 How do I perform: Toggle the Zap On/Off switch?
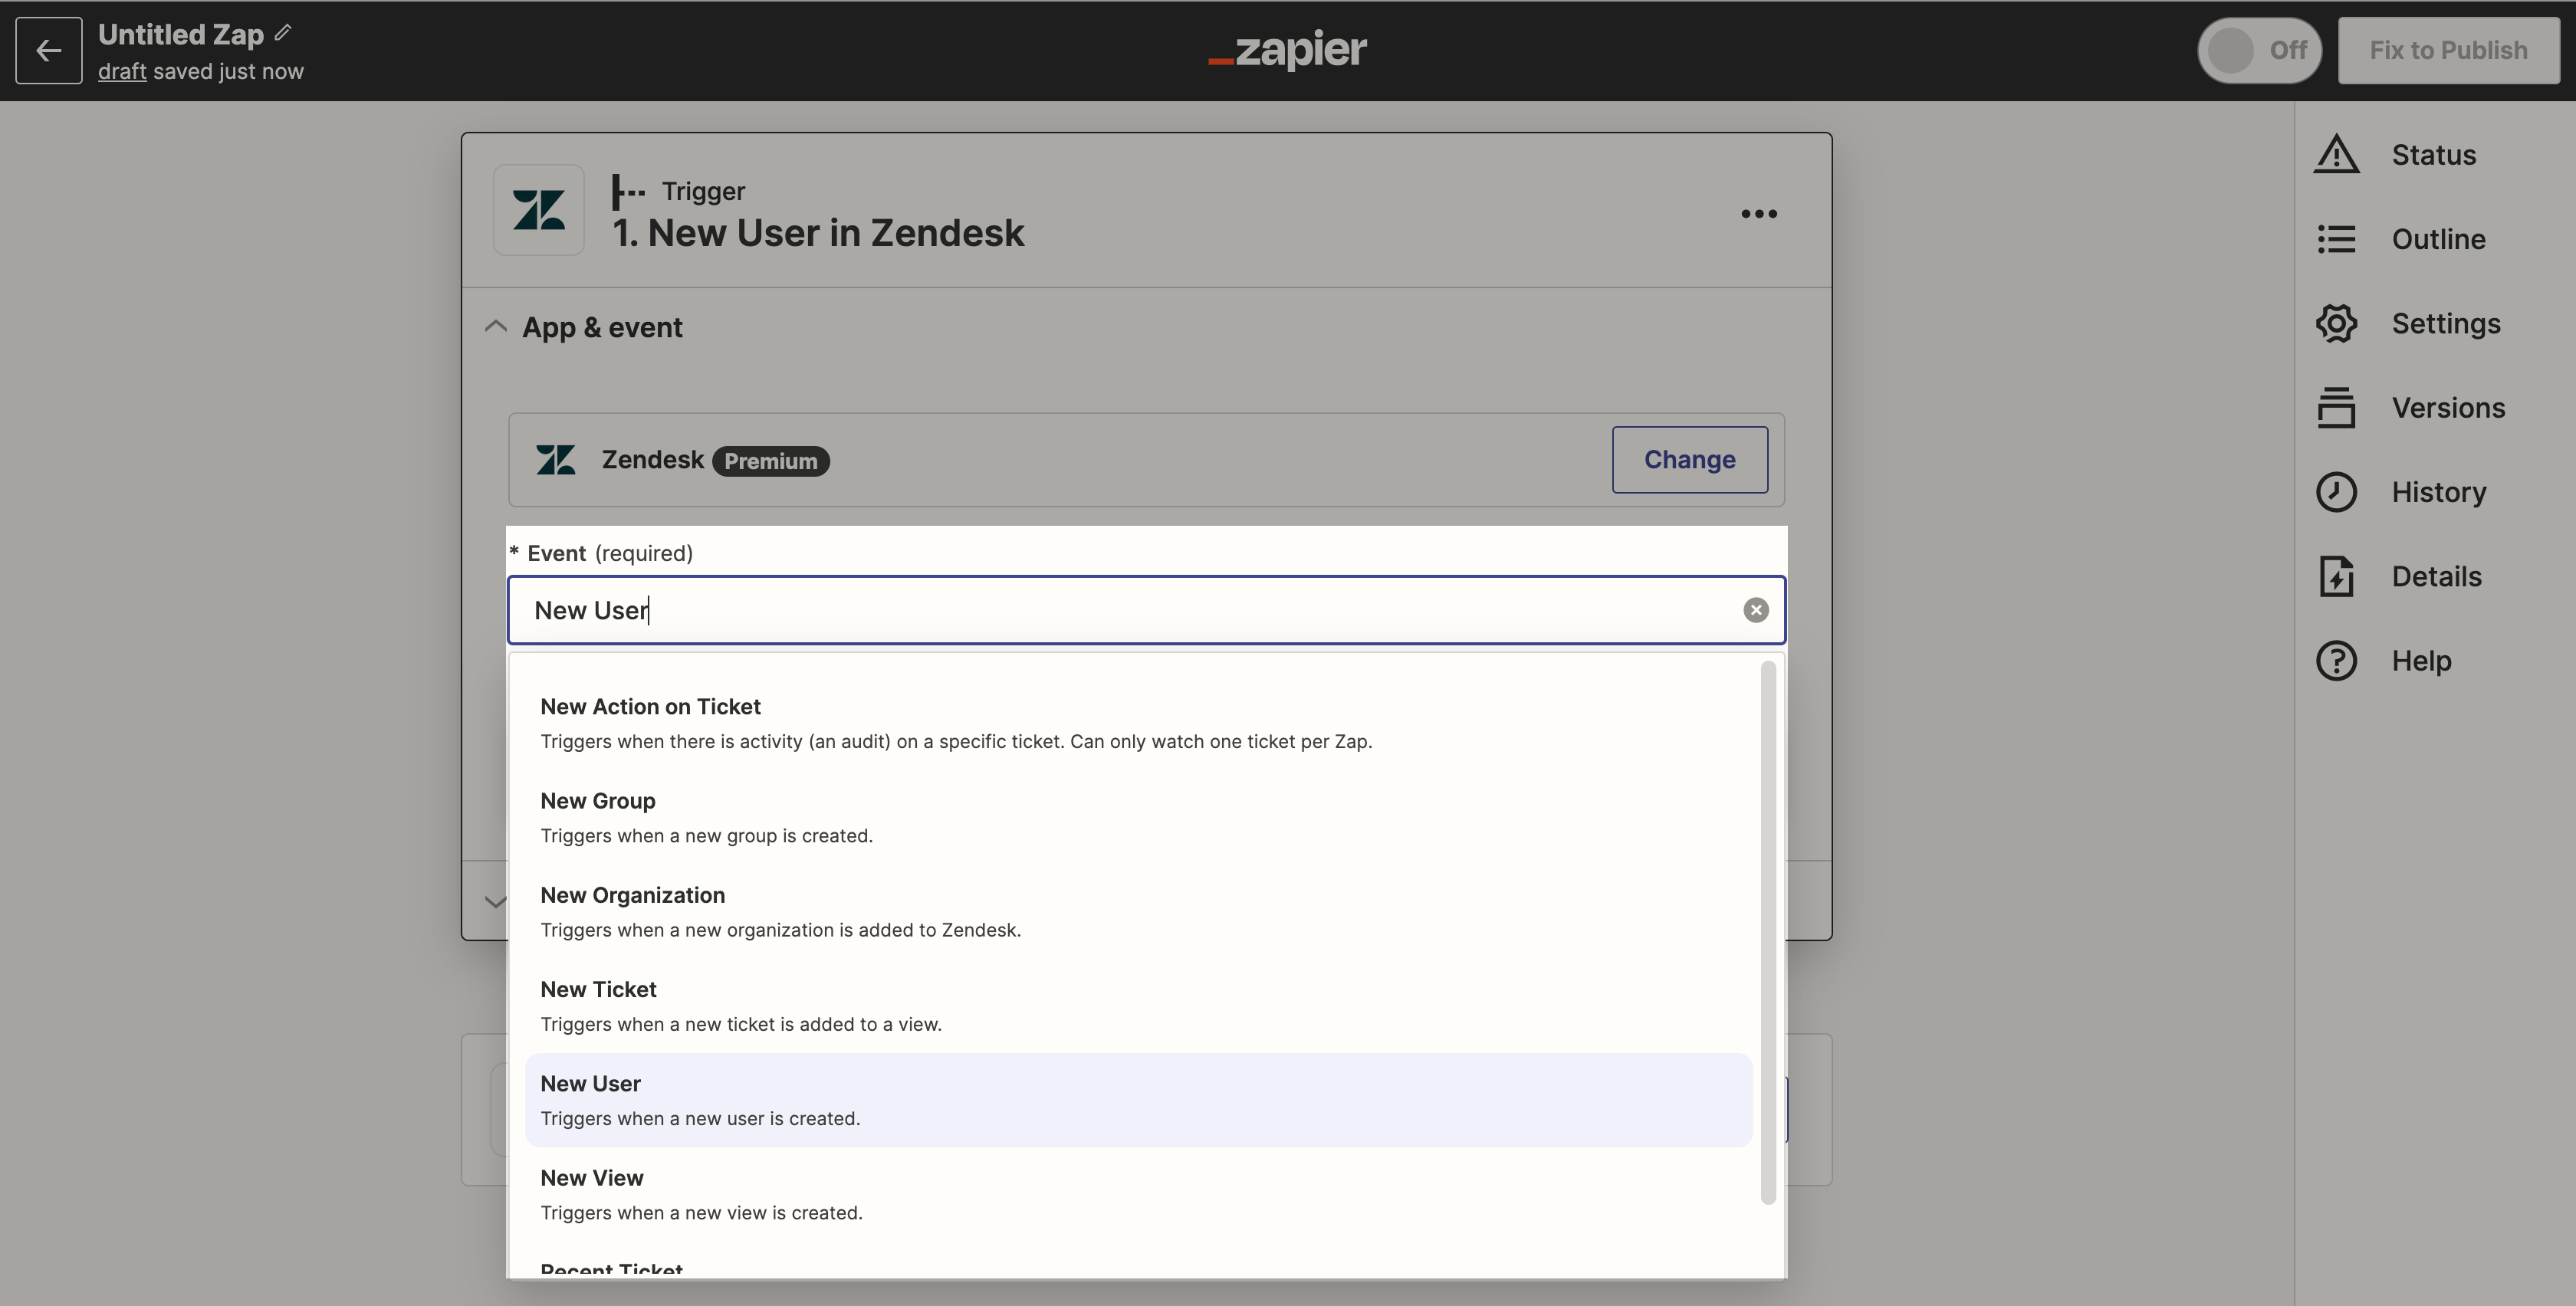(2259, 50)
